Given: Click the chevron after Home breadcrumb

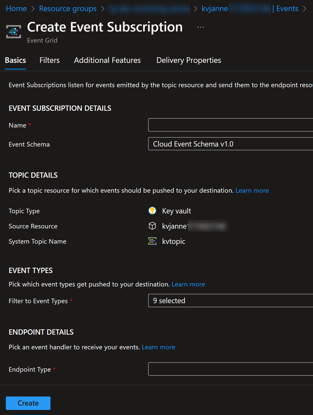Looking at the screenshot, I should (x=33, y=9).
